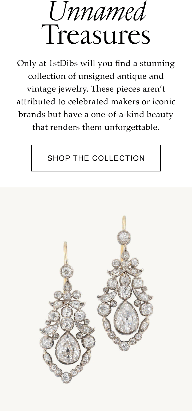Screen dimensions: 192x411
Task: Click the text 'unsigned antique and'
Action: pyautogui.click(x=121, y=76)
